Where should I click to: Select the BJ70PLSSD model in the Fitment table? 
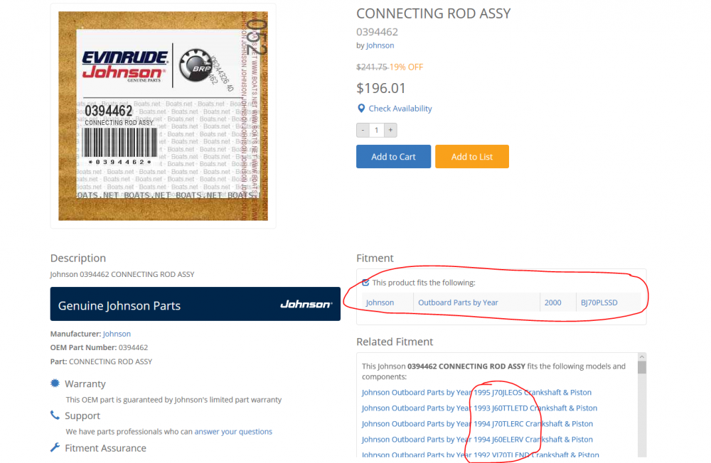coord(599,303)
